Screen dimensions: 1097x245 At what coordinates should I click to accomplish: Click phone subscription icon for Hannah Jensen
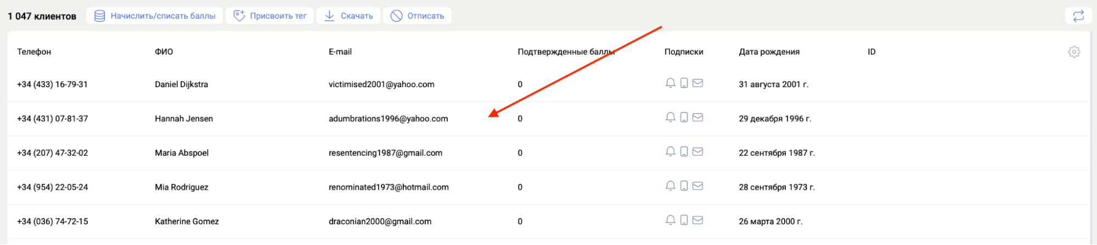[684, 117]
